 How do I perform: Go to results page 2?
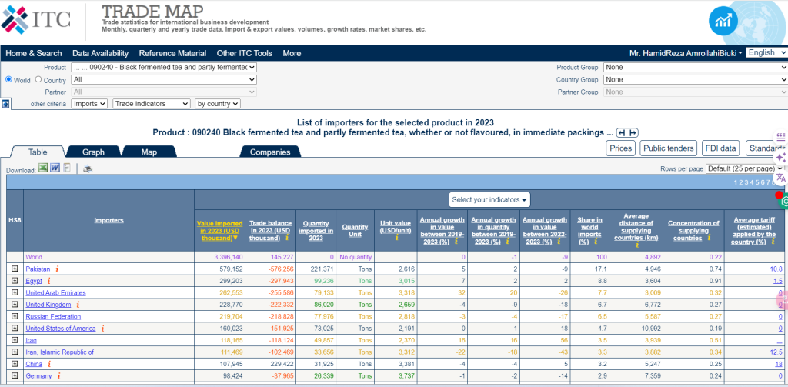click(741, 182)
